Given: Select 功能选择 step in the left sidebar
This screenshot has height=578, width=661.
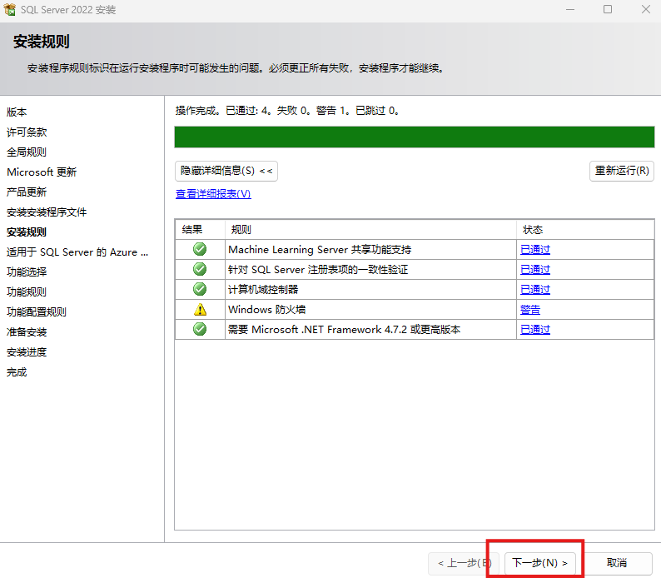Looking at the screenshot, I should (27, 272).
